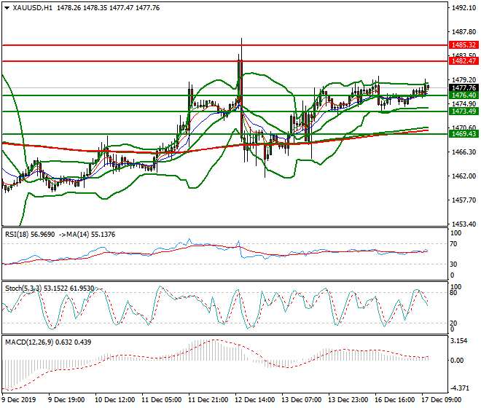Click the MACD scale value 3.154
This screenshot has height=408, width=481.
point(459,341)
